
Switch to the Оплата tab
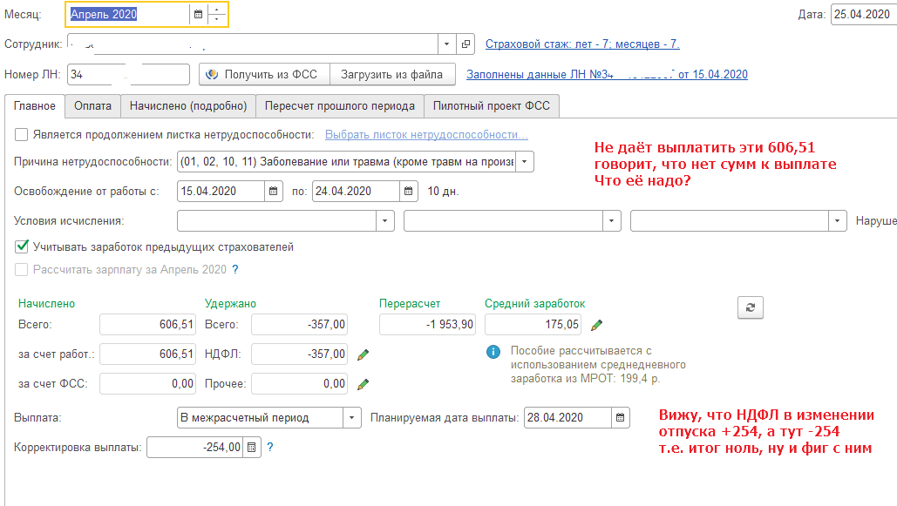[92, 105]
